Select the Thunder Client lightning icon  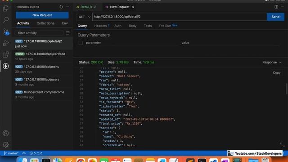6,66
